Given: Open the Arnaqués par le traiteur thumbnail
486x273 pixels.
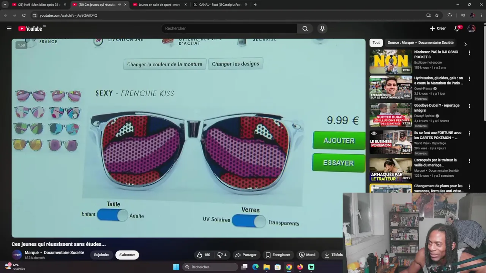Looking at the screenshot, I should click(391, 169).
